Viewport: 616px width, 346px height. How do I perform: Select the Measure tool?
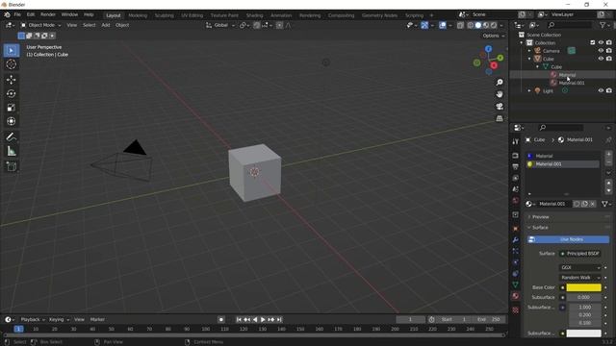tap(11, 151)
